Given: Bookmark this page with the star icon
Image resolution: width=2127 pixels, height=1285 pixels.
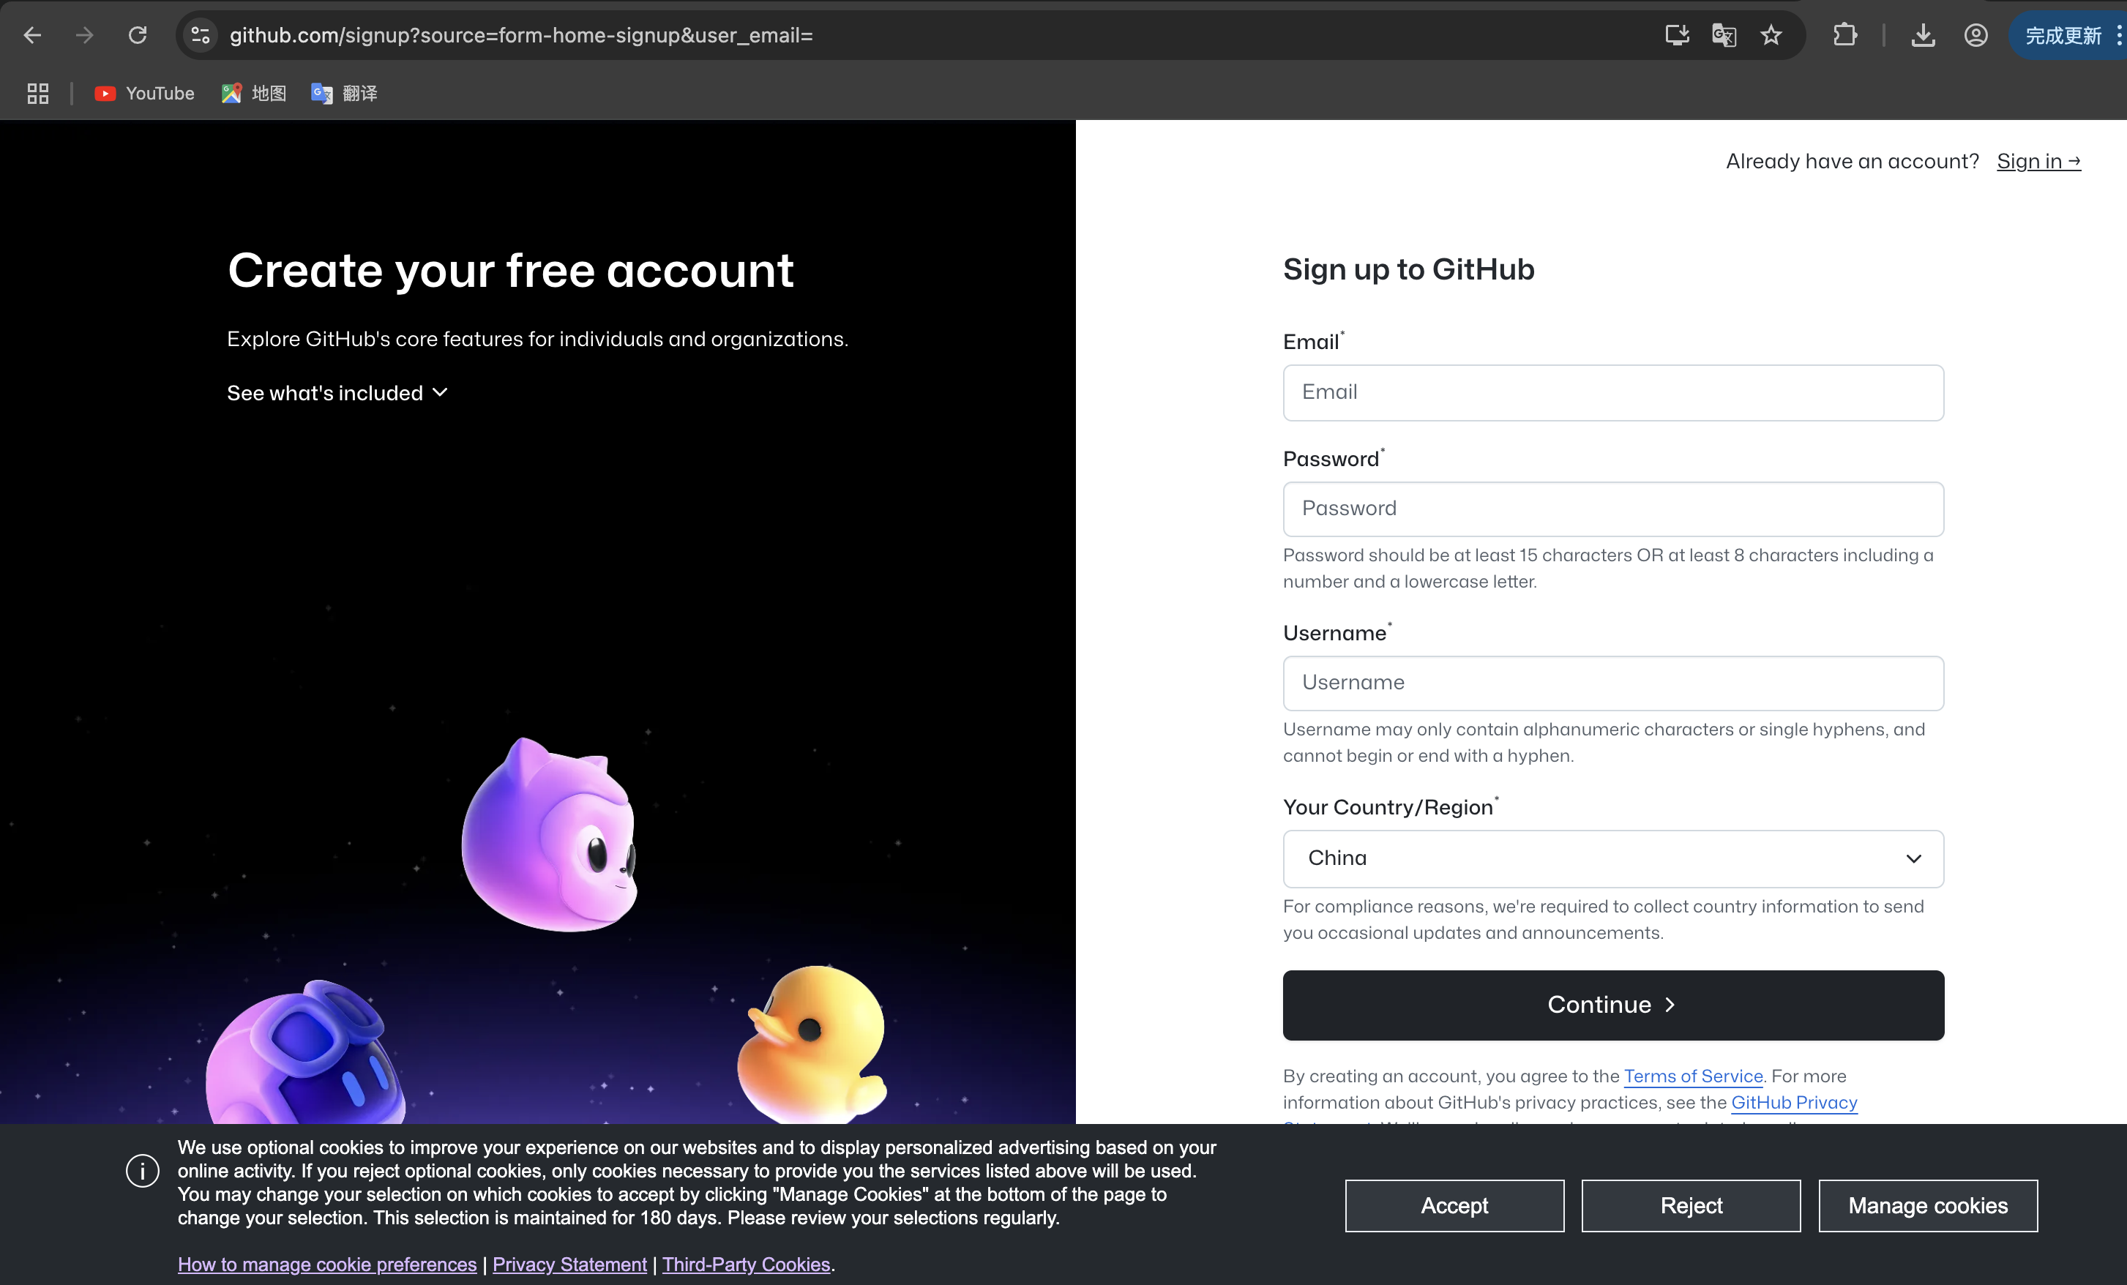Looking at the screenshot, I should tap(1771, 35).
